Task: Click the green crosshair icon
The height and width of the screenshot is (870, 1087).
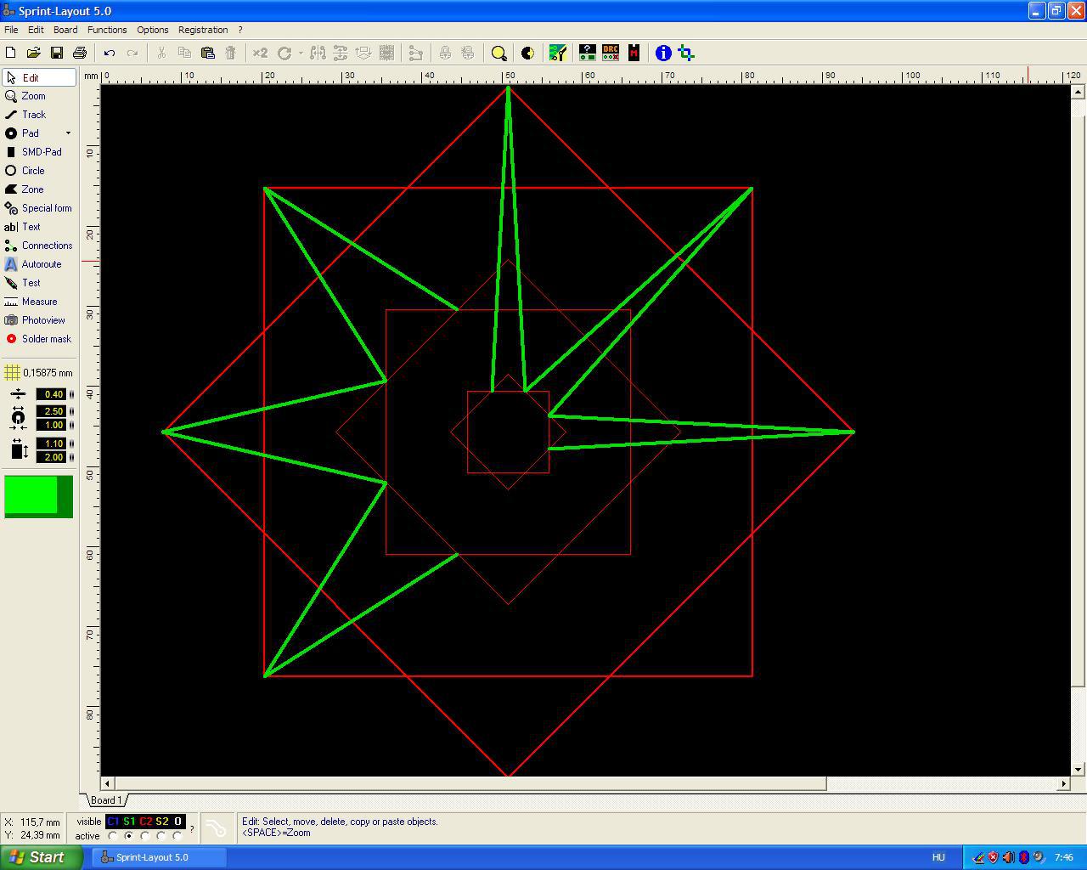Action: 686,53
